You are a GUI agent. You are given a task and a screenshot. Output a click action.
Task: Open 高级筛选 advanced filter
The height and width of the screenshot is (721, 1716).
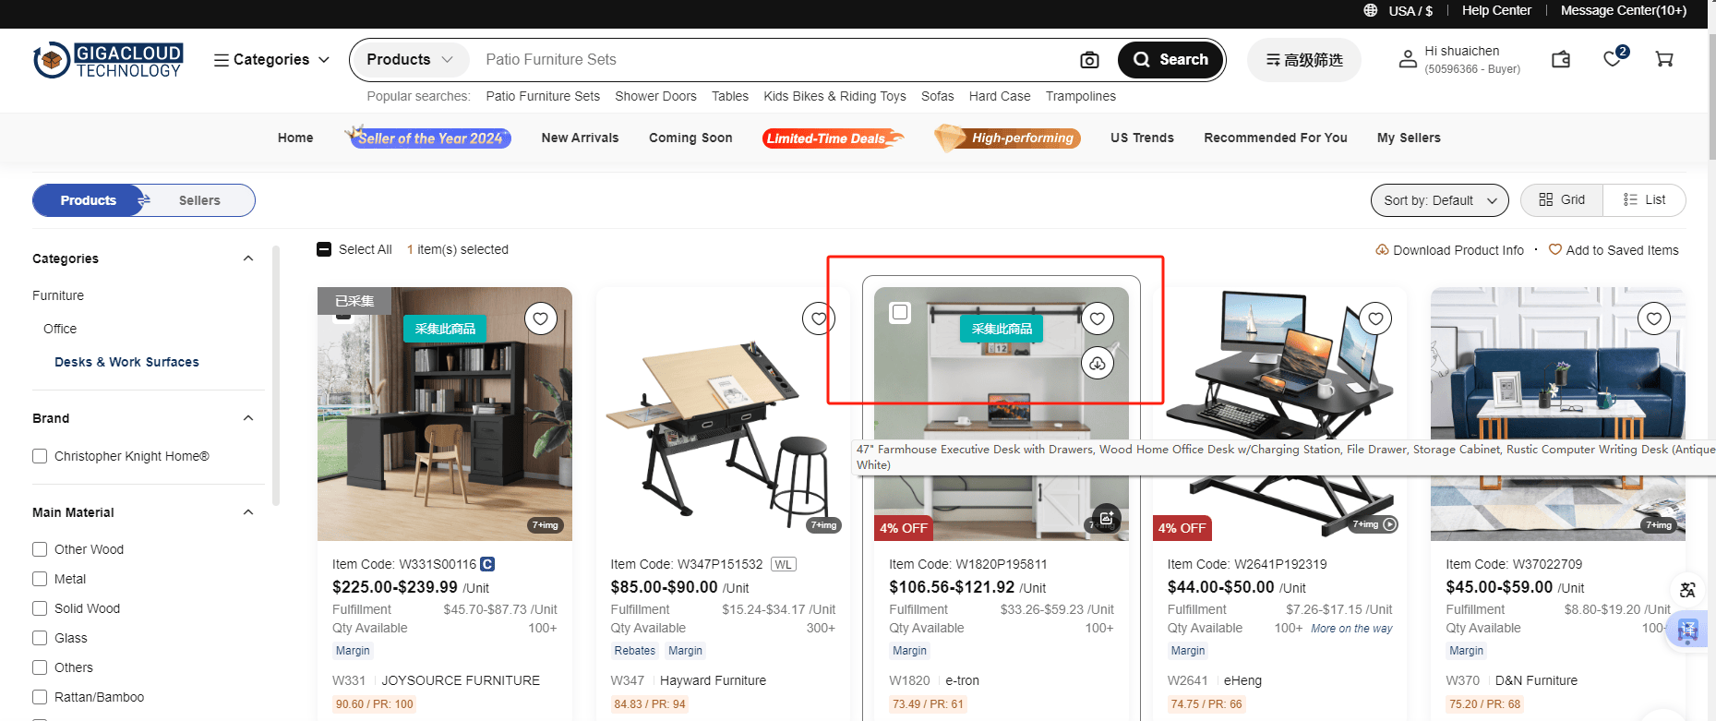tap(1303, 60)
